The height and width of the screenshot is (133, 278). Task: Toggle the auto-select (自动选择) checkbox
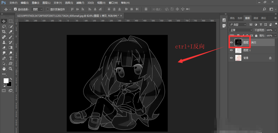point(15,9)
